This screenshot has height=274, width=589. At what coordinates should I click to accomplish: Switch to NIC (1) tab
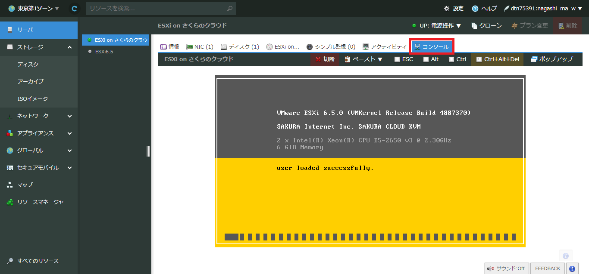pos(200,46)
